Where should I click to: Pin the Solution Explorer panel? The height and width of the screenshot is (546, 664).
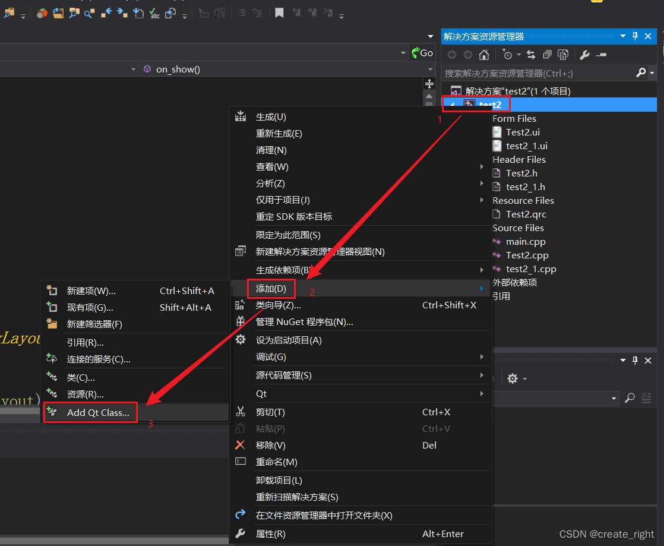click(634, 36)
